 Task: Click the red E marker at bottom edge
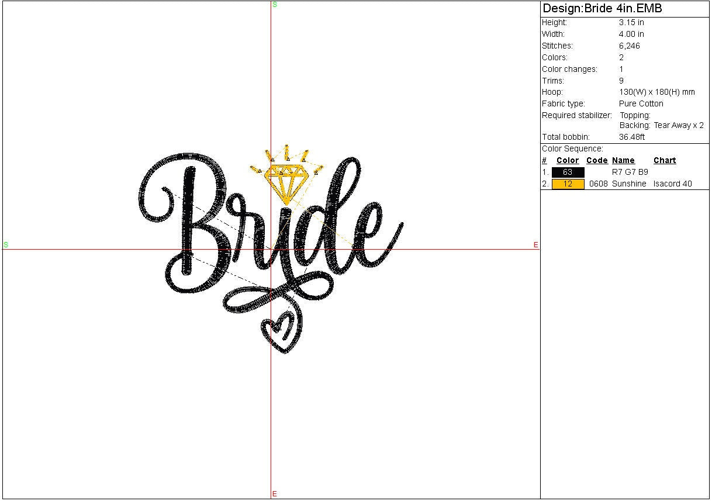[x=274, y=494]
